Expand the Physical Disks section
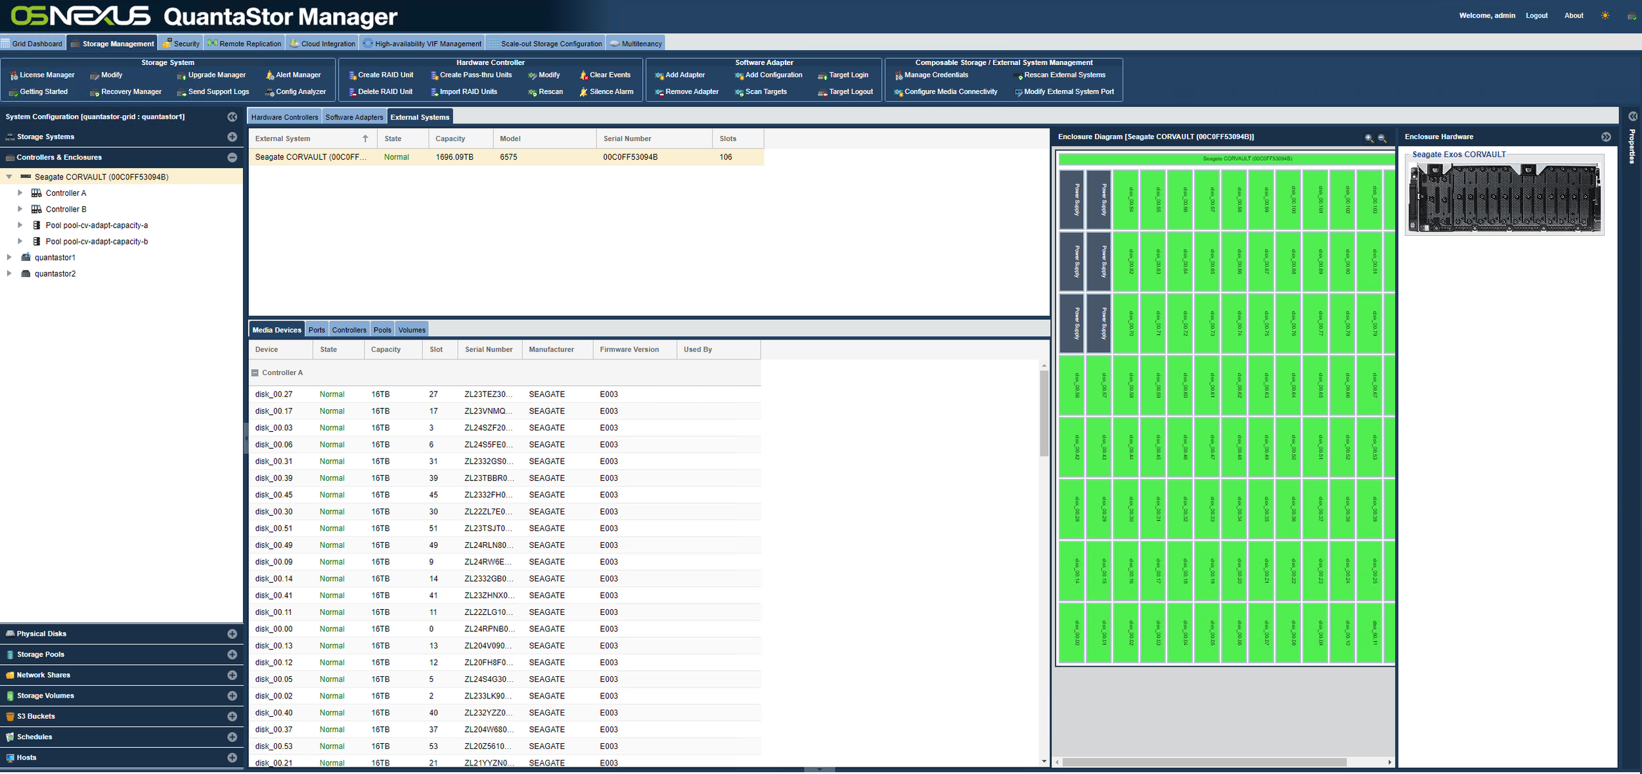 tap(232, 634)
